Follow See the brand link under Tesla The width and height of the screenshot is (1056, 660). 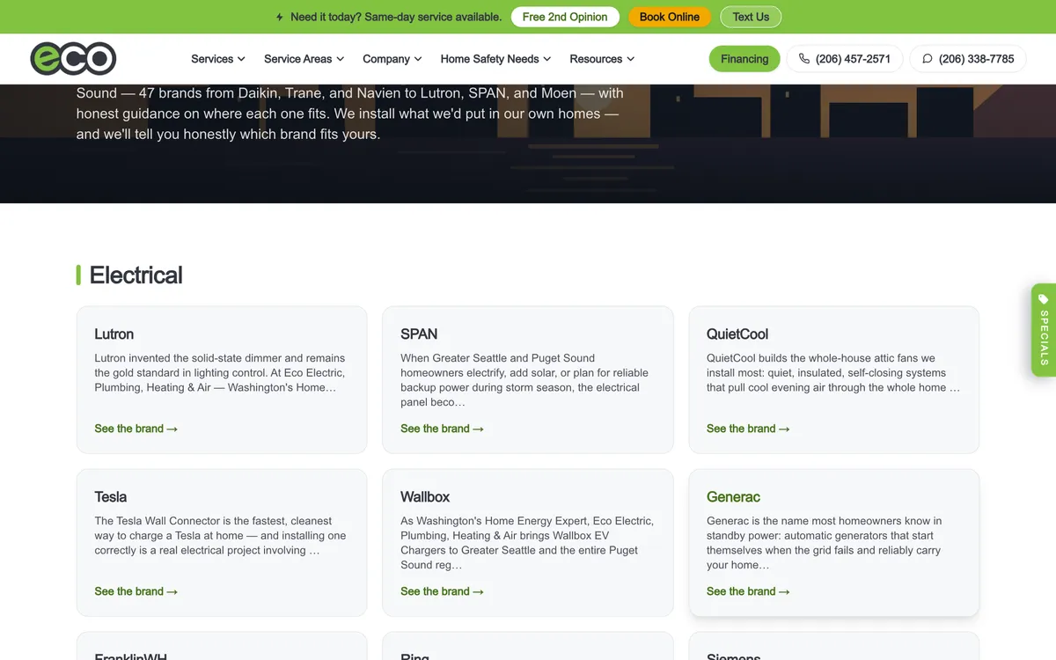136,591
